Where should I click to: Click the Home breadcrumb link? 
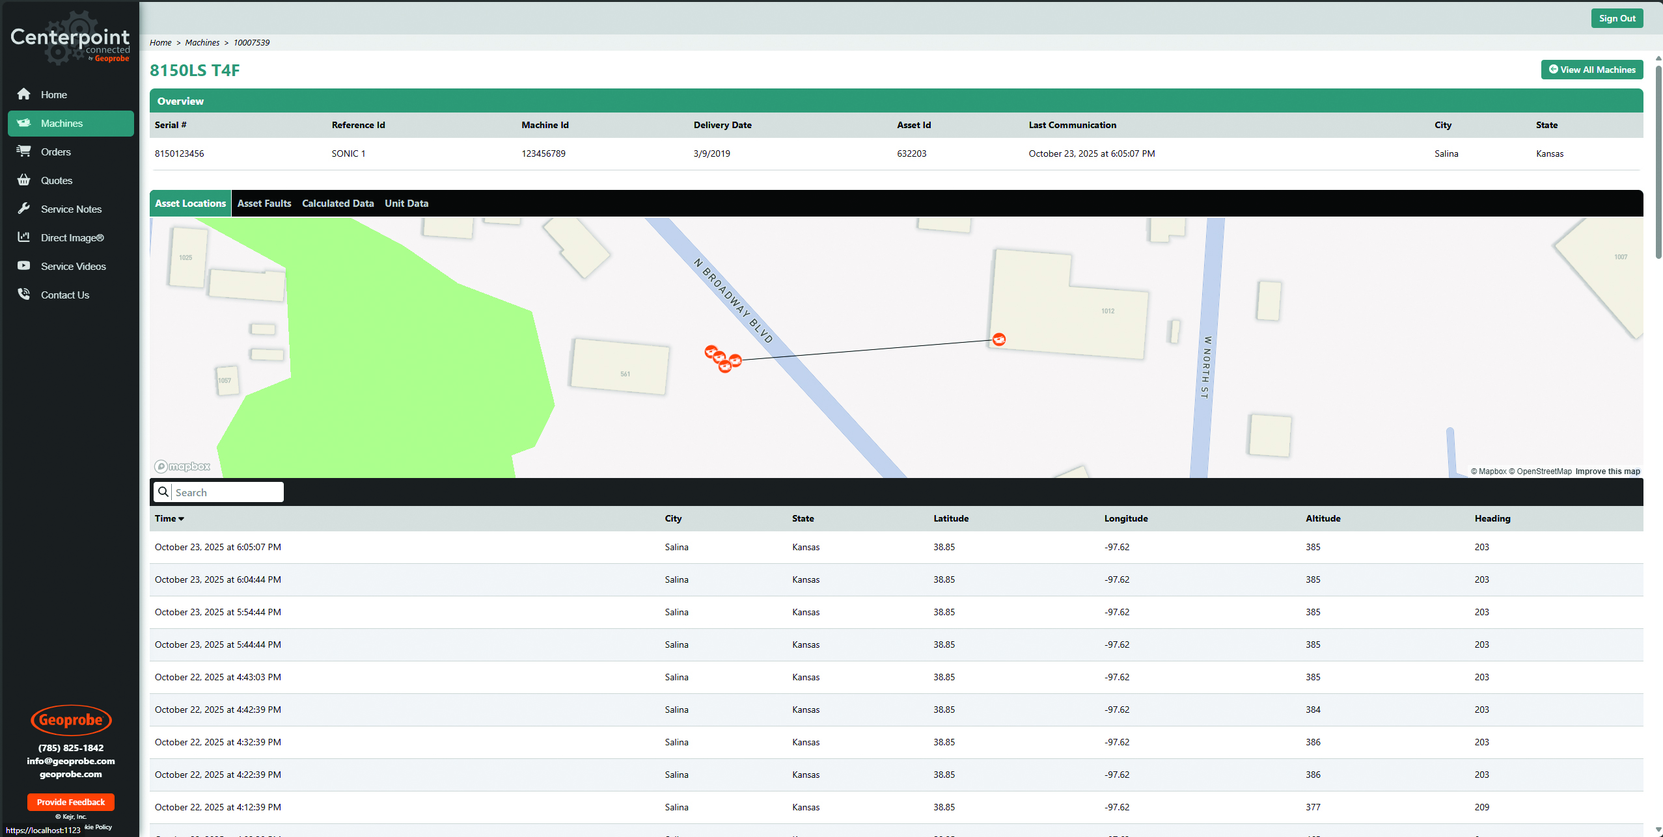(160, 42)
